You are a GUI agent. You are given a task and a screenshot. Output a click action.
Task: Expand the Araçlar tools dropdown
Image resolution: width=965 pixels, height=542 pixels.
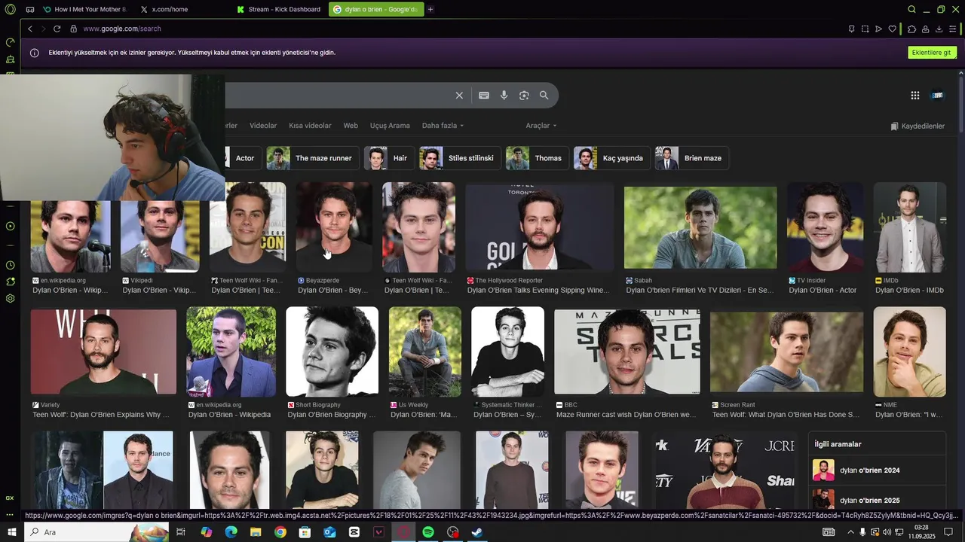point(541,126)
